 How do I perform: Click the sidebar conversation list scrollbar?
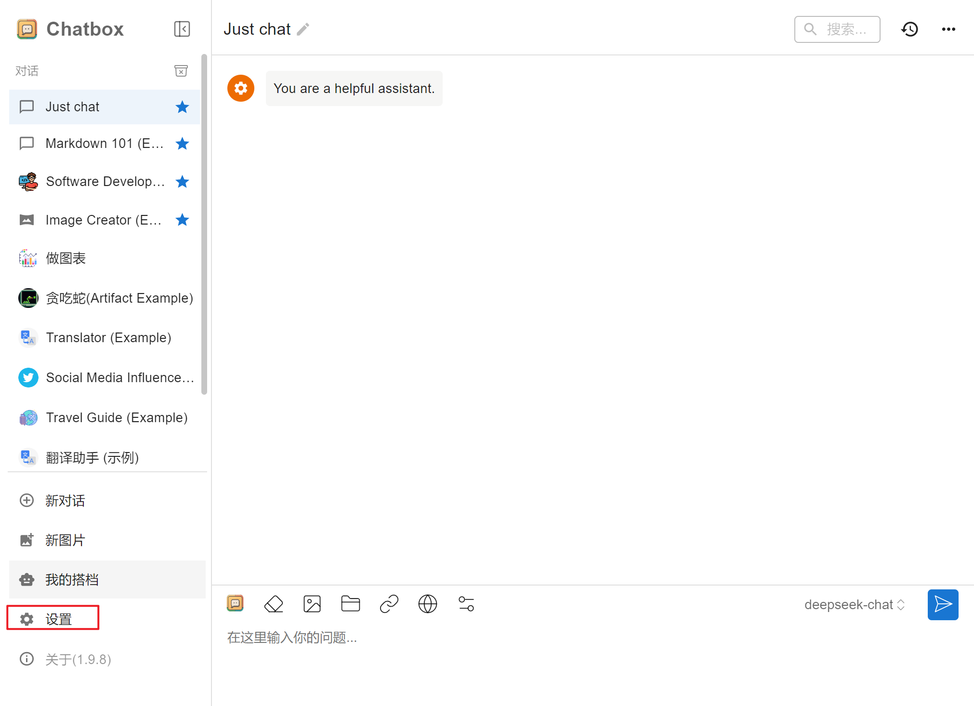[204, 225]
